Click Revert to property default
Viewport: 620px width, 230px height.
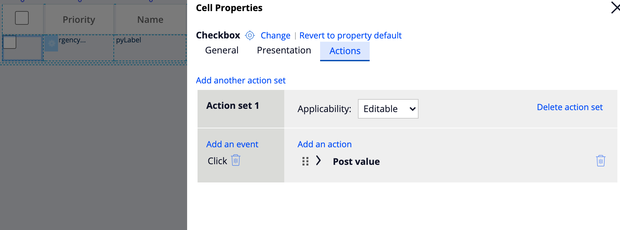click(x=350, y=36)
